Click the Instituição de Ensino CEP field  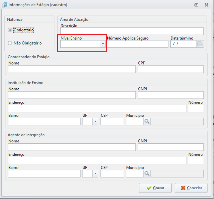click(112, 122)
